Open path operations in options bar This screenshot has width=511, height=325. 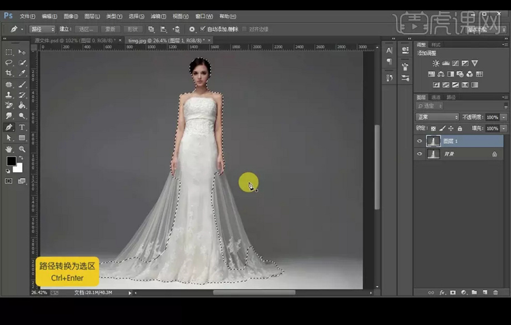click(x=151, y=29)
